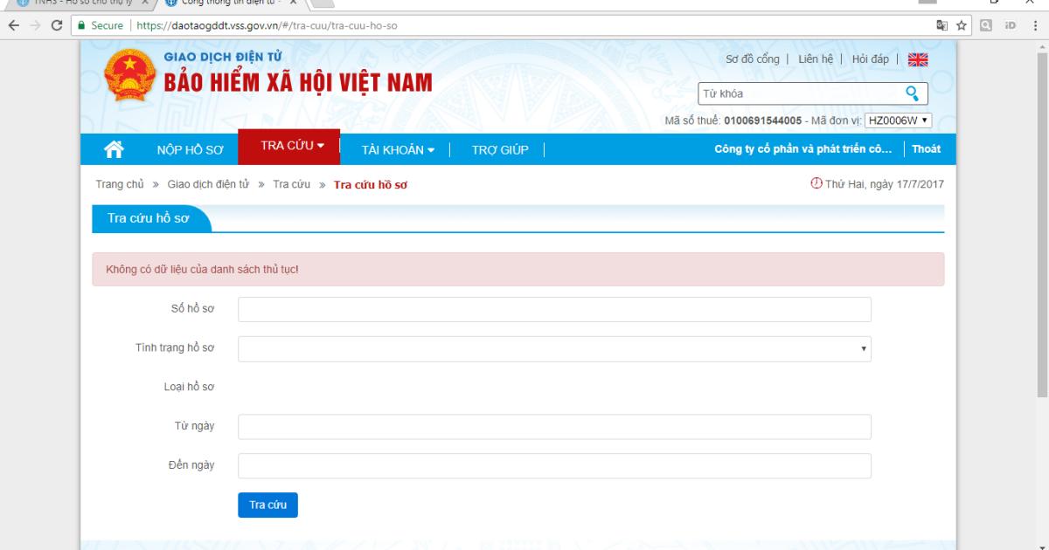Open the Chrome three-dot menu
1049x550 pixels.
click(1034, 25)
